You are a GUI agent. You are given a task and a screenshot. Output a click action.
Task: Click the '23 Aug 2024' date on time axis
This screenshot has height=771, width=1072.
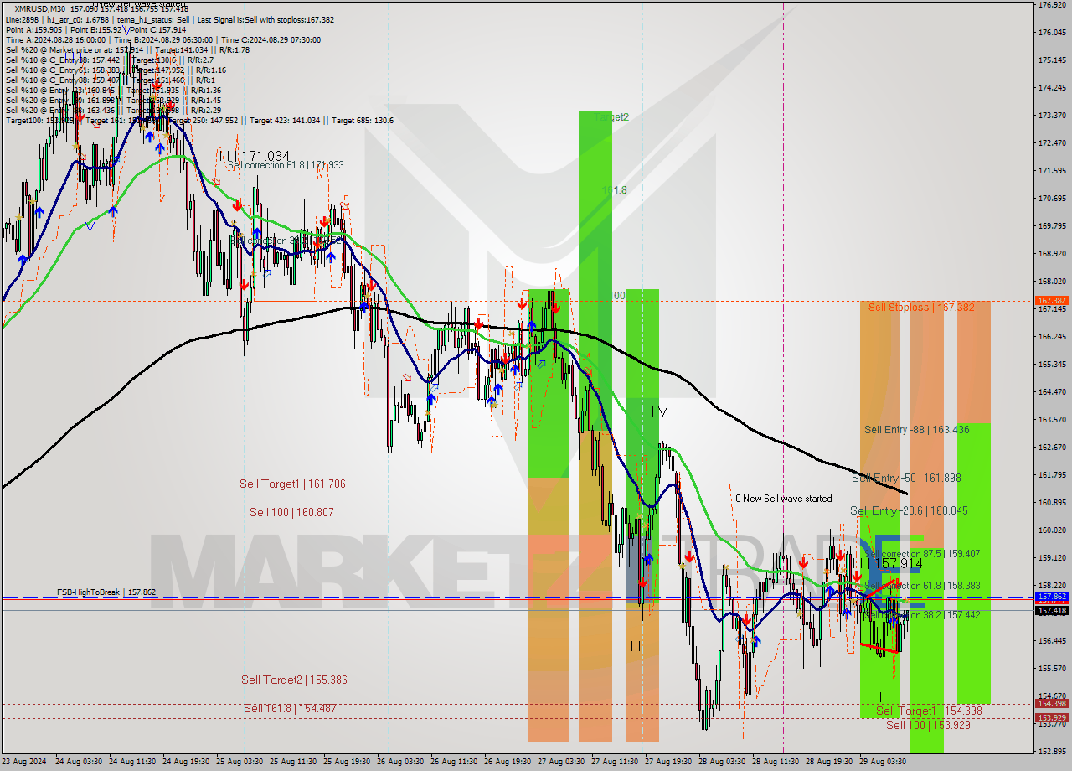click(x=26, y=762)
